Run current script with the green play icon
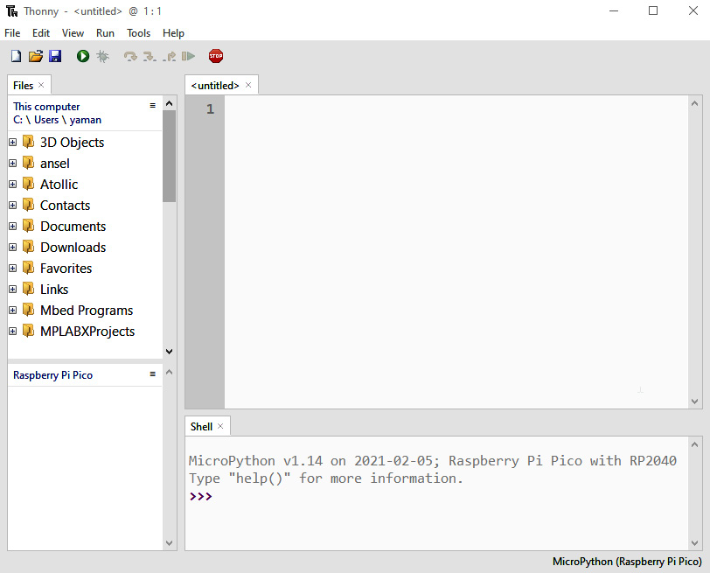The image size is (710, 573). (x=83, y=56)
